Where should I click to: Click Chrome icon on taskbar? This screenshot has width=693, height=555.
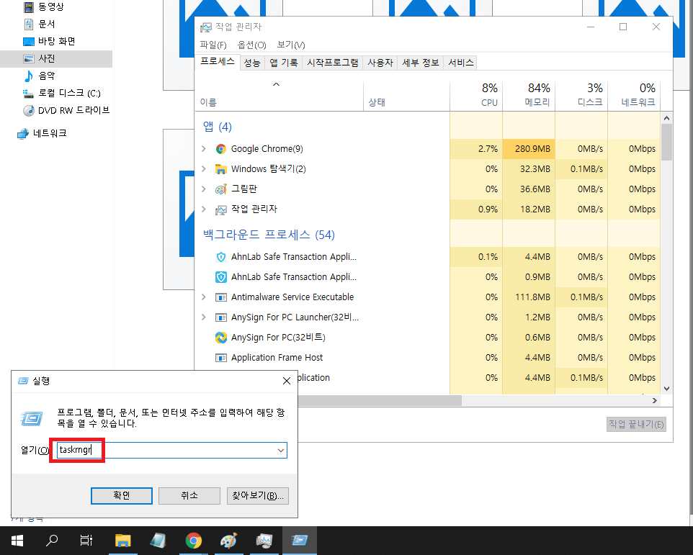[x=194, y=540]
